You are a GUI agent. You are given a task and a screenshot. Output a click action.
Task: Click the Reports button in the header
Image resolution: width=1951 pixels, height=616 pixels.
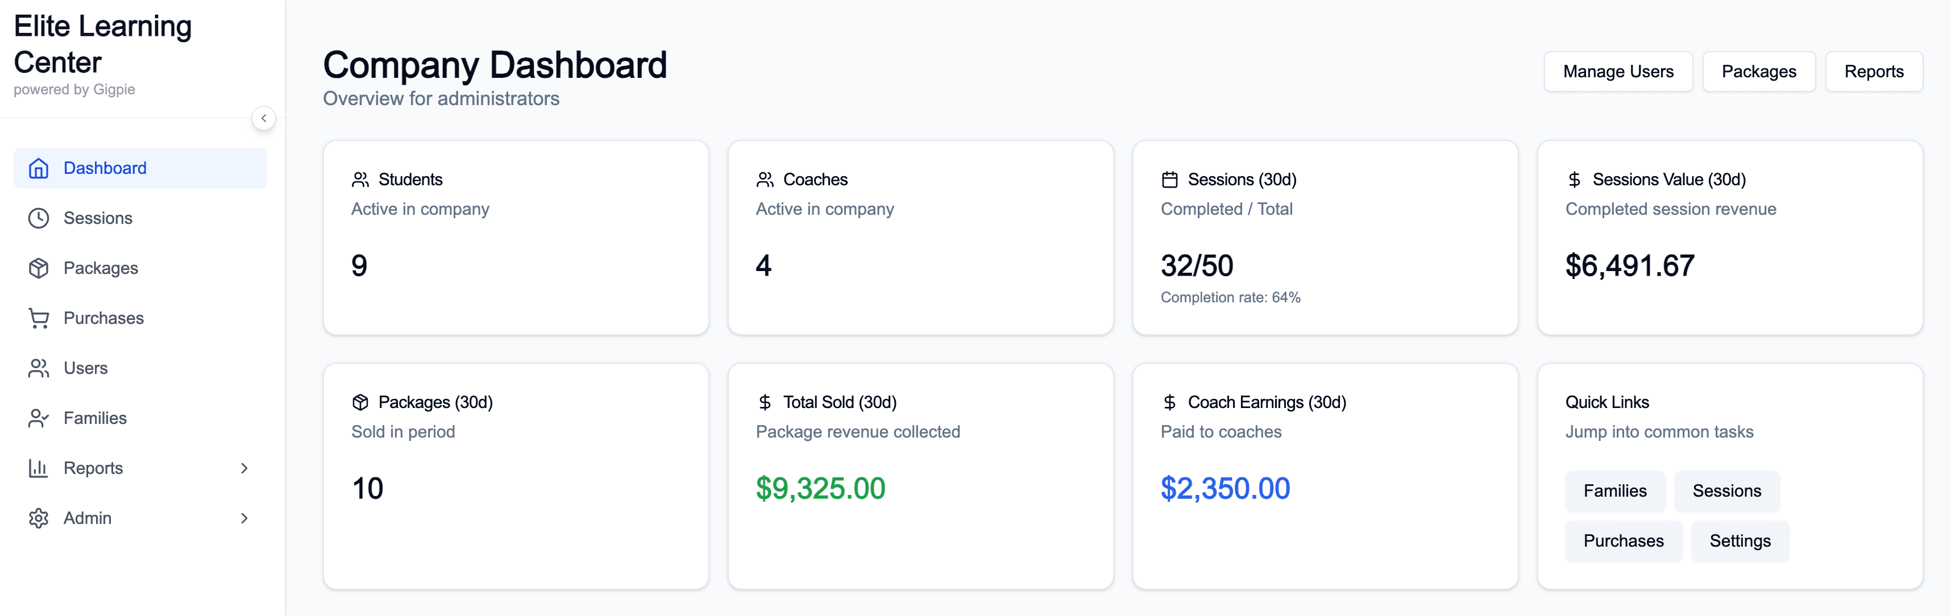[x=1874, y=71]
